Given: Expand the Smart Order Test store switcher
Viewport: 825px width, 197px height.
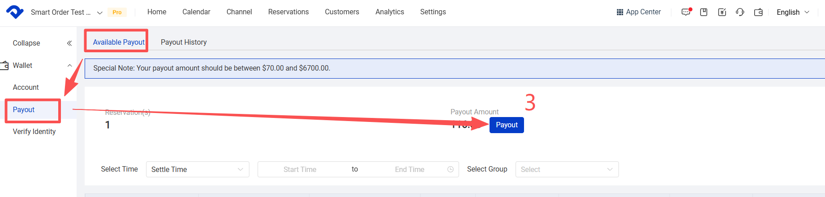Looking at the screenshot, I should 99,13.
